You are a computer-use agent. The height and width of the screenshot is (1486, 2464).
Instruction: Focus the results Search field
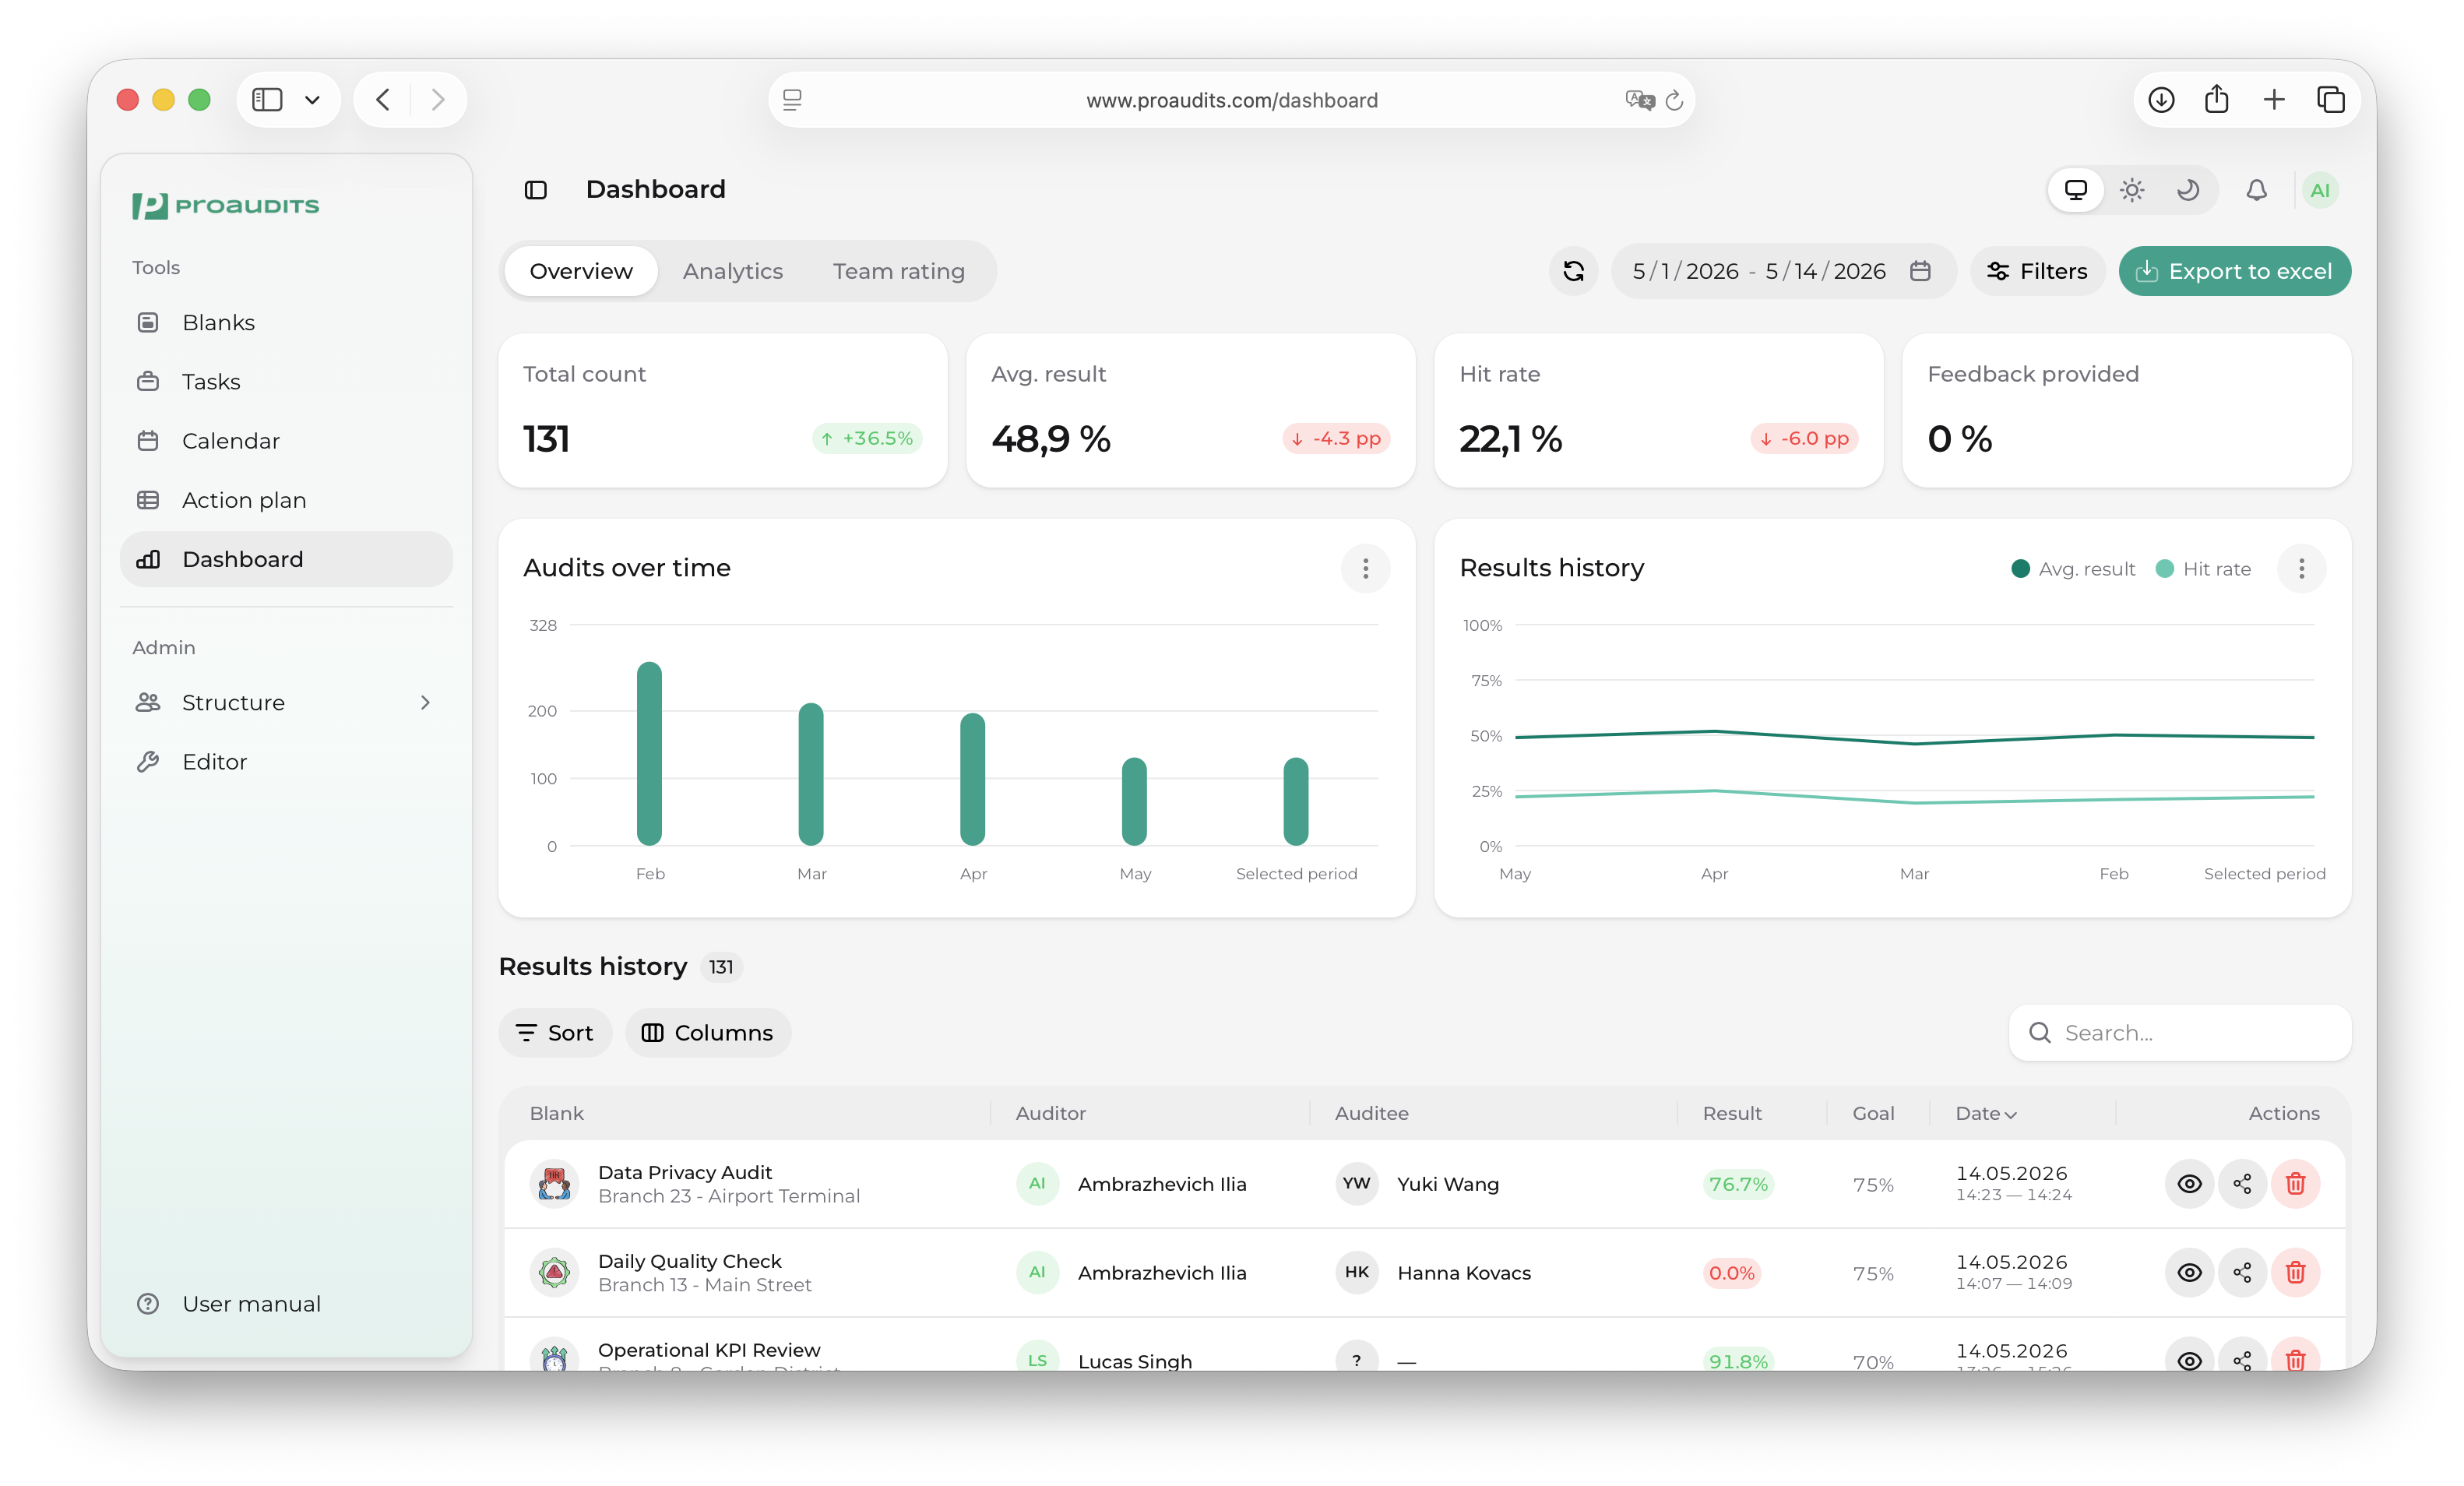coord(2180,1033)
